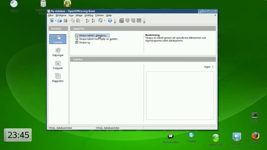Open the Paste dropdown arrow
The width and height of the screenshot is (267, 150).
[82, 21]
